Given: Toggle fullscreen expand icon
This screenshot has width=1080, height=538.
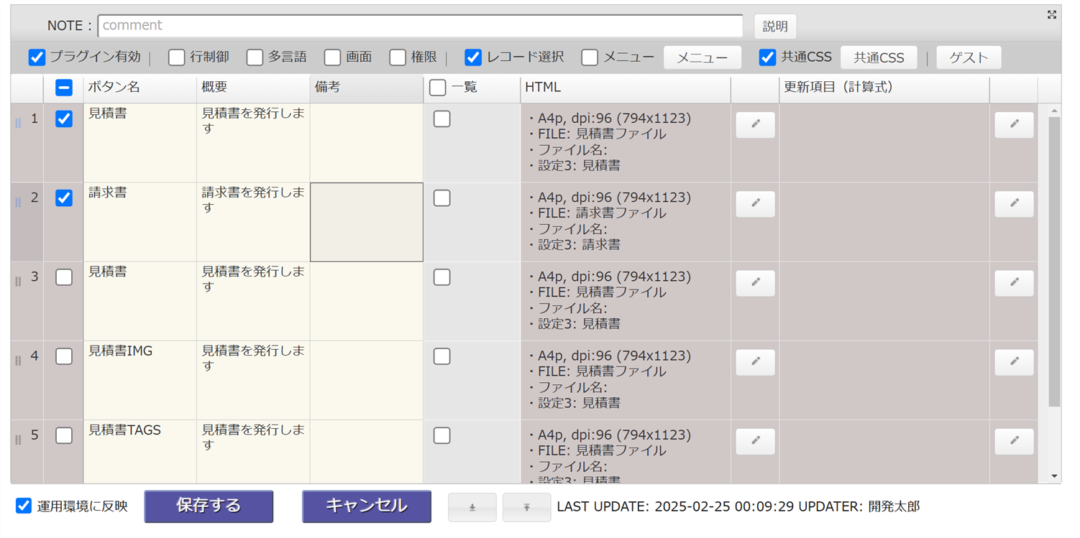Looking at the screenshot, I should point(1052,14).
